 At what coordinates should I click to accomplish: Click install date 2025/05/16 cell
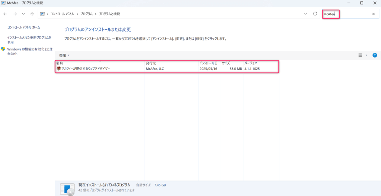pyautogui.click(x=208, y=69)
